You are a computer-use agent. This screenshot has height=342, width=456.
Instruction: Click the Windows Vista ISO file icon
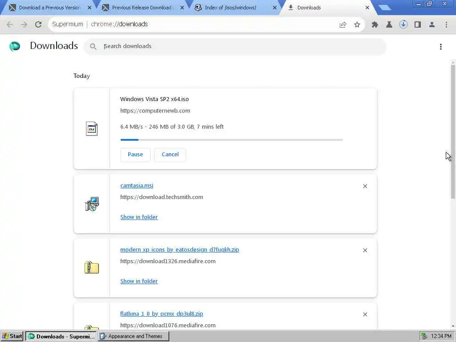point(92,129)
